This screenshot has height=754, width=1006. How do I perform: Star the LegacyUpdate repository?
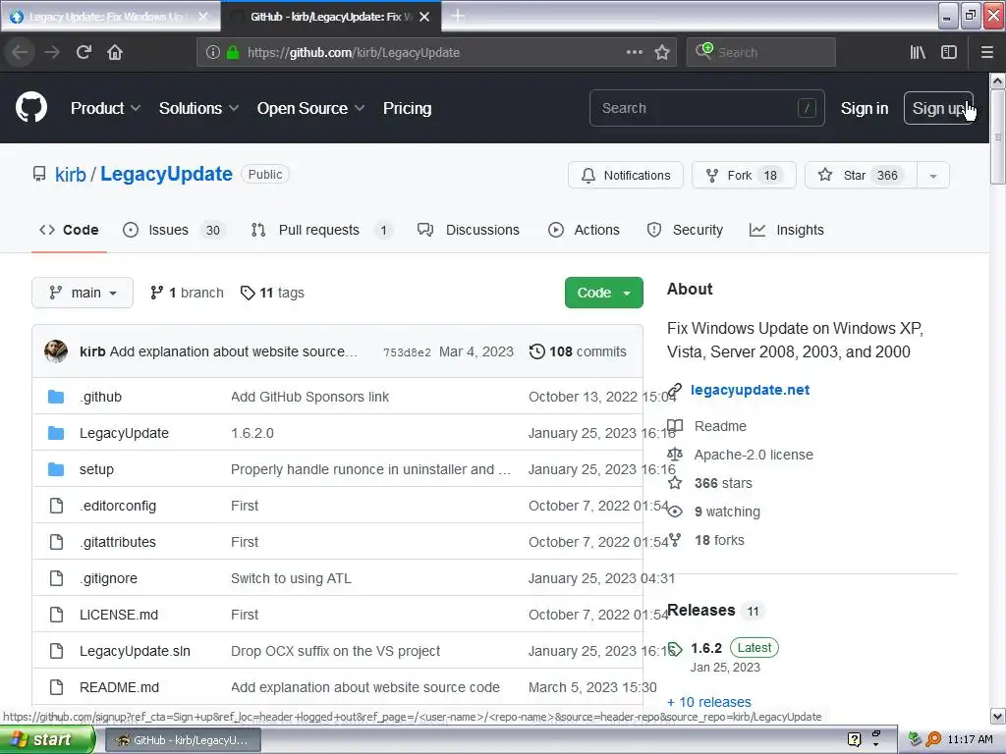[x=861, y=176]
